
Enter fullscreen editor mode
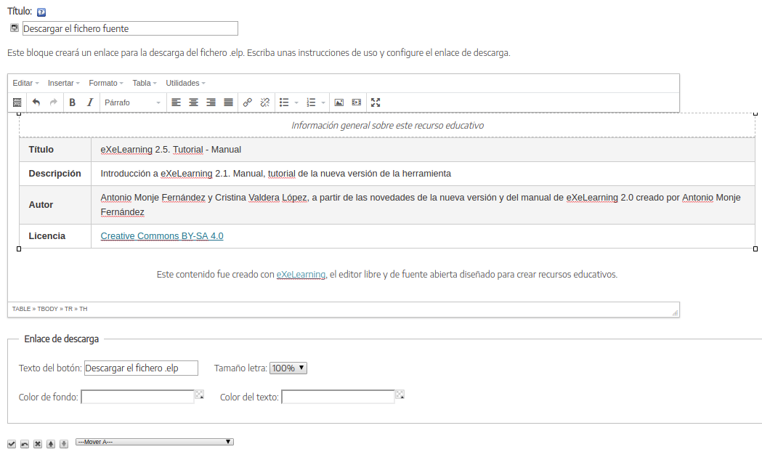click(376, 102)
